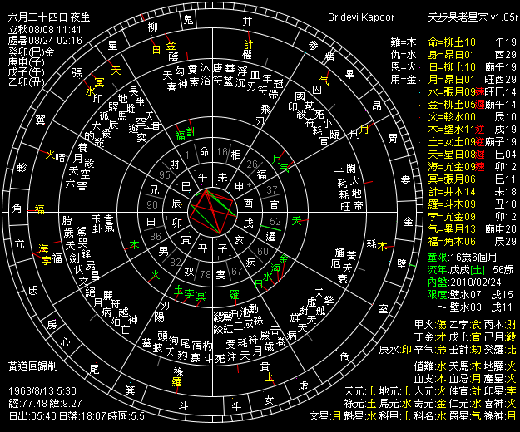Click the orange 木 marker near 壁
This screenshot has height=432, width=520.
coord(384,246)
